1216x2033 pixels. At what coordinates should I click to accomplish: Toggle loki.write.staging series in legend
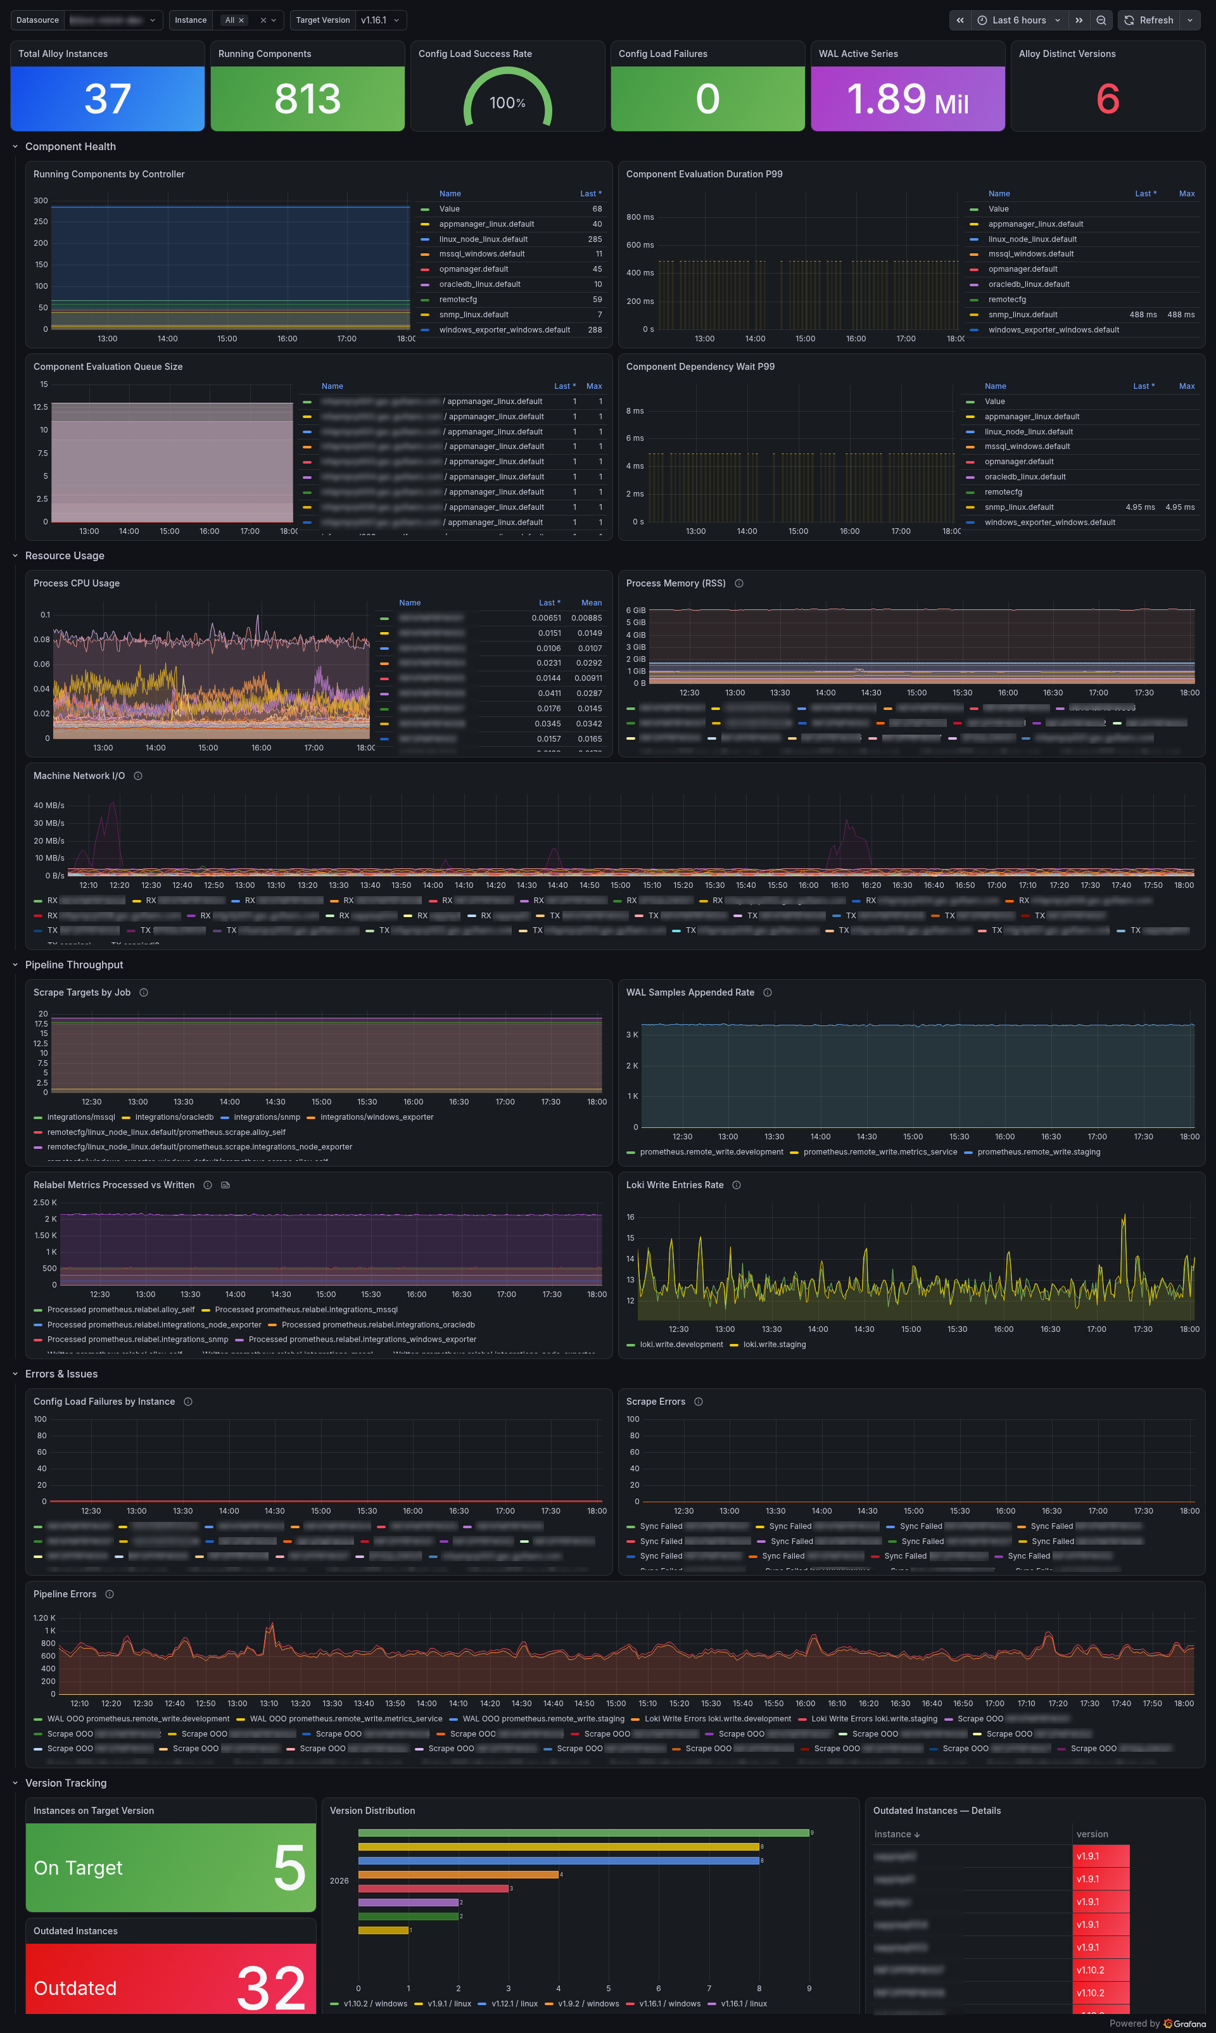(773, 1345)
